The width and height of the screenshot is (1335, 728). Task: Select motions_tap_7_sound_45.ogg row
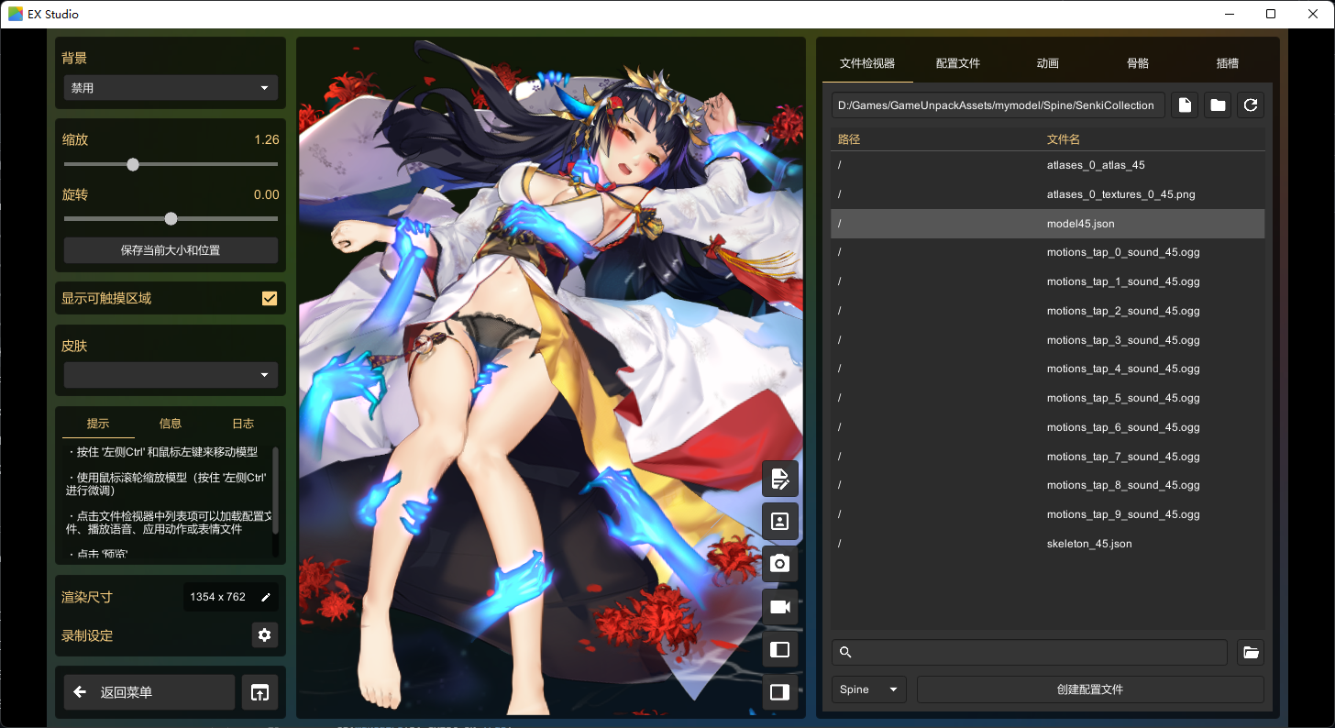click(x=1048, y=457)
